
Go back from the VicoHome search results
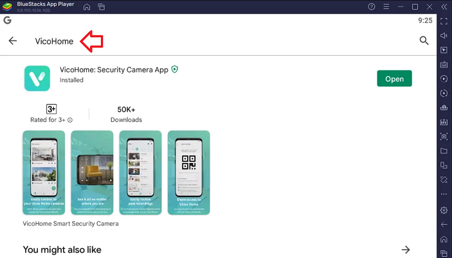(13, 41)
